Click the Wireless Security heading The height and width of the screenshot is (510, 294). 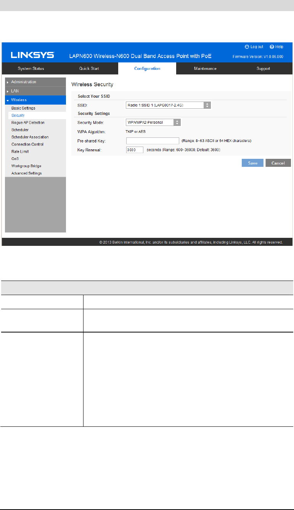tap(92, 84)
